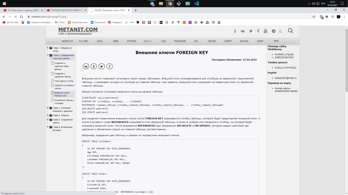Image resolution: width=348 pixels, height=195 pixels.
Task: Open Windows notification center icon
Action: pos(342,4)
